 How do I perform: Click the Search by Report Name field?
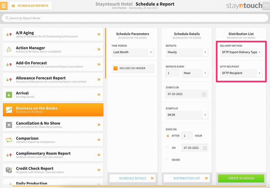[x=135, y=18]
